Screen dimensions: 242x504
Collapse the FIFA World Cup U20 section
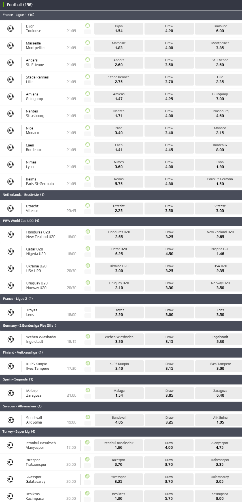coord(21,221)
